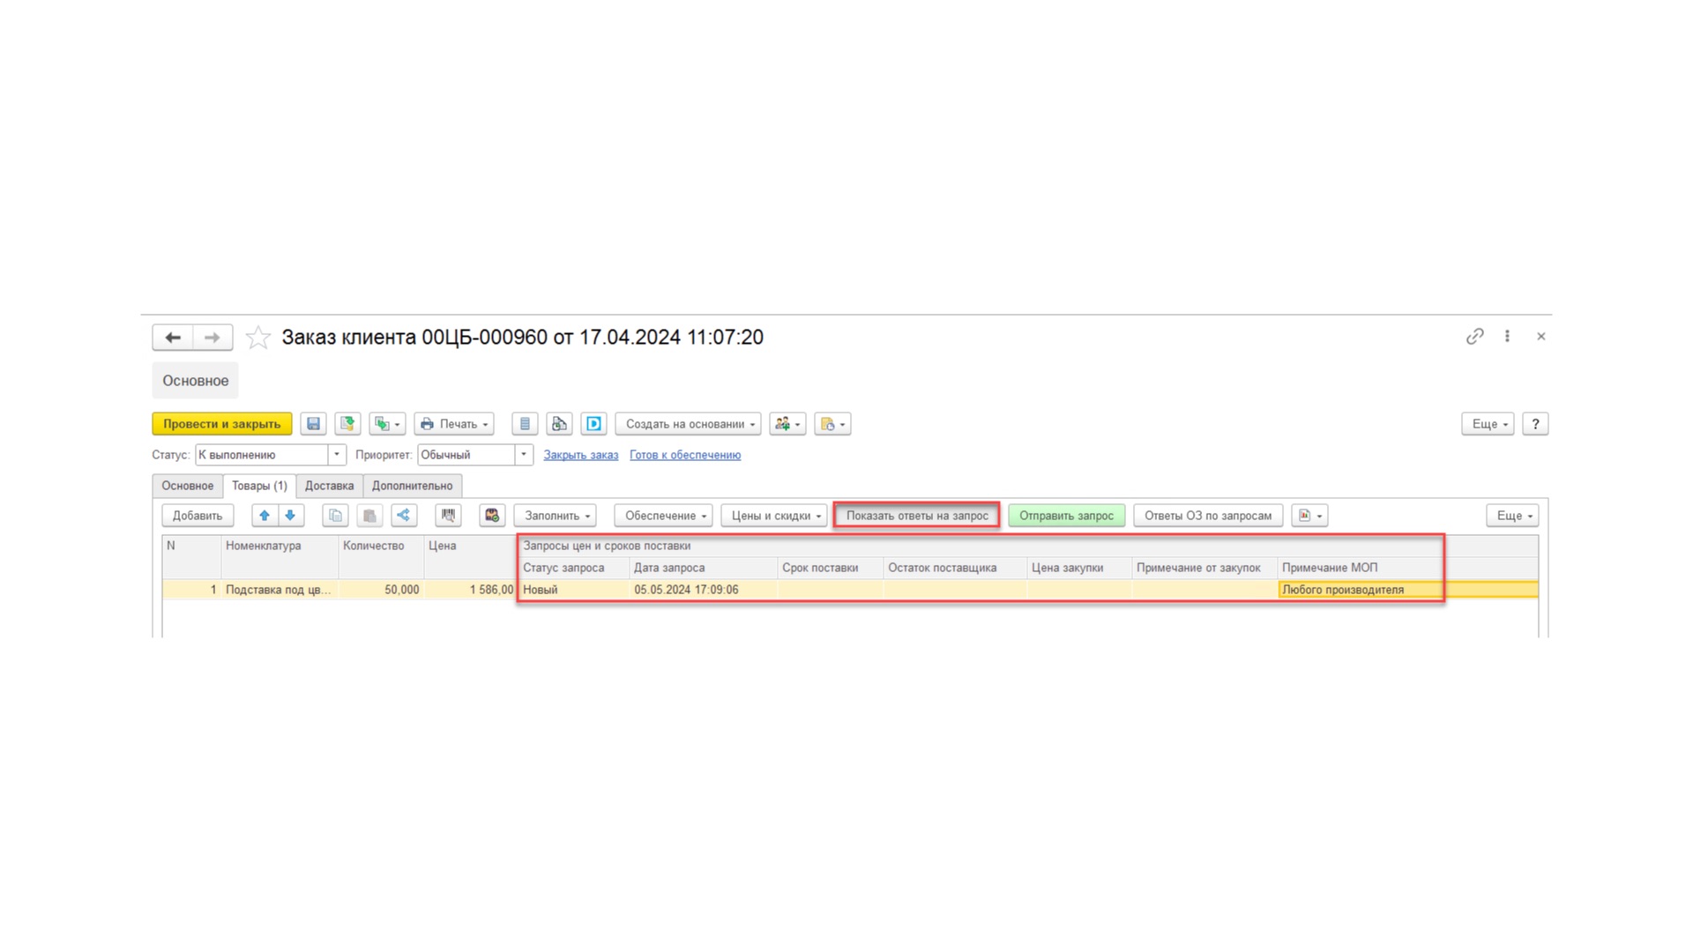Click the Статус field К выполнению
The image size is (1693, 952).
[x=262, y=455]
